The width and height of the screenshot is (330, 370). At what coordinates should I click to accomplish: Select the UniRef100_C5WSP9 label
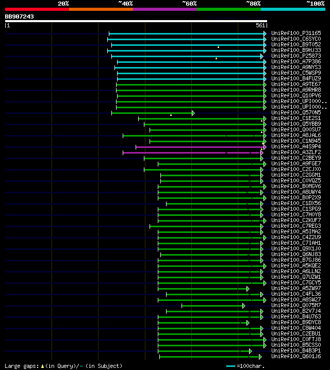tap(296, 73)
